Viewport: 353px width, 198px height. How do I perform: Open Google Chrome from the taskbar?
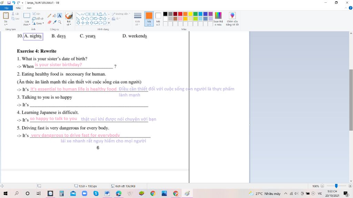[153, 193]
